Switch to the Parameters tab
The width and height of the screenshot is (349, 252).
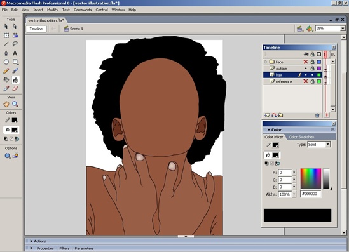[x=84, y=248]
